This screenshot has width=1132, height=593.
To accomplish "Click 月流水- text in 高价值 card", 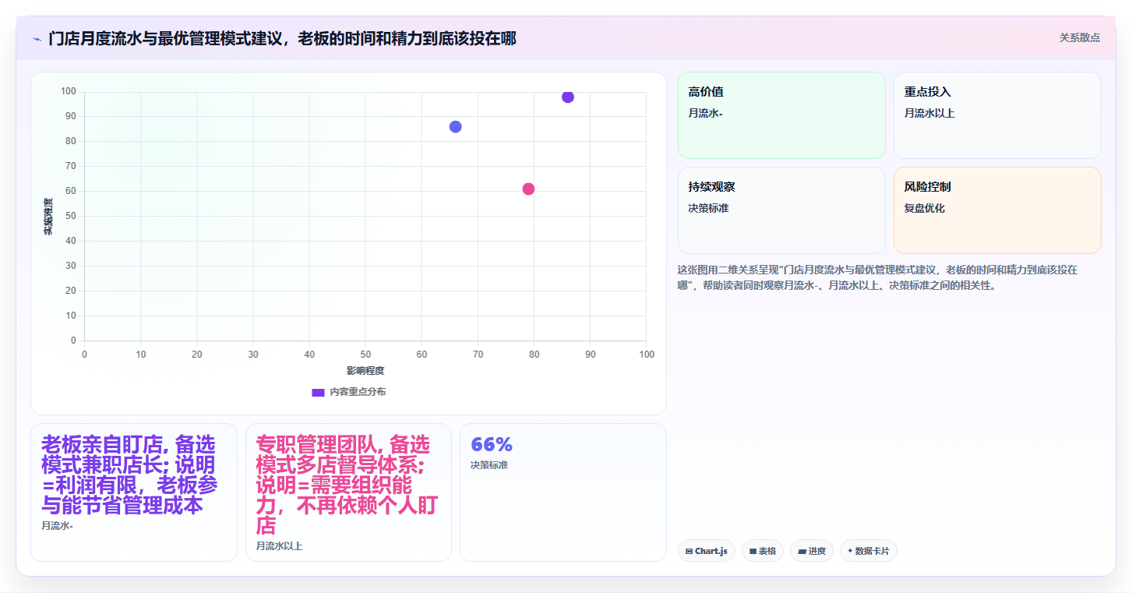I will (706, 114).
